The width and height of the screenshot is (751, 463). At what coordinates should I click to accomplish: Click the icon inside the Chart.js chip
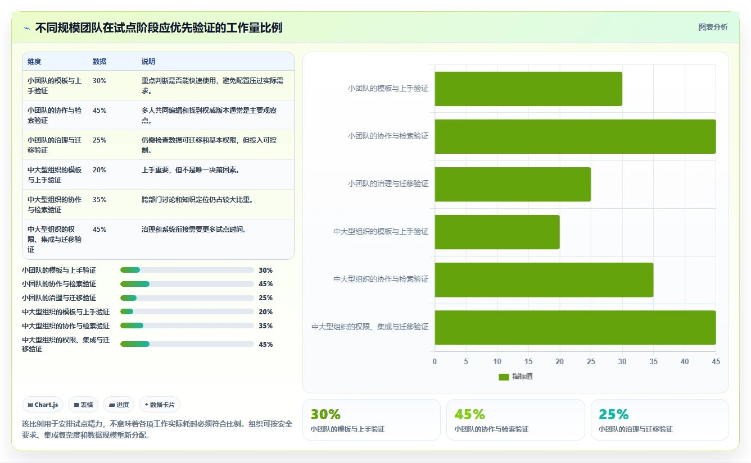(30, 405)
